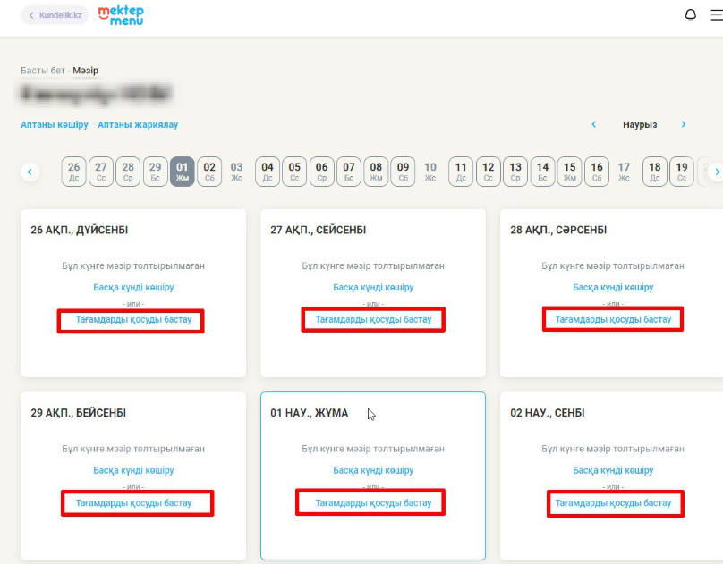This screenshot has width=723, height=564.
Task: Click Аптаны көшіру link
Action: (55, 125)
